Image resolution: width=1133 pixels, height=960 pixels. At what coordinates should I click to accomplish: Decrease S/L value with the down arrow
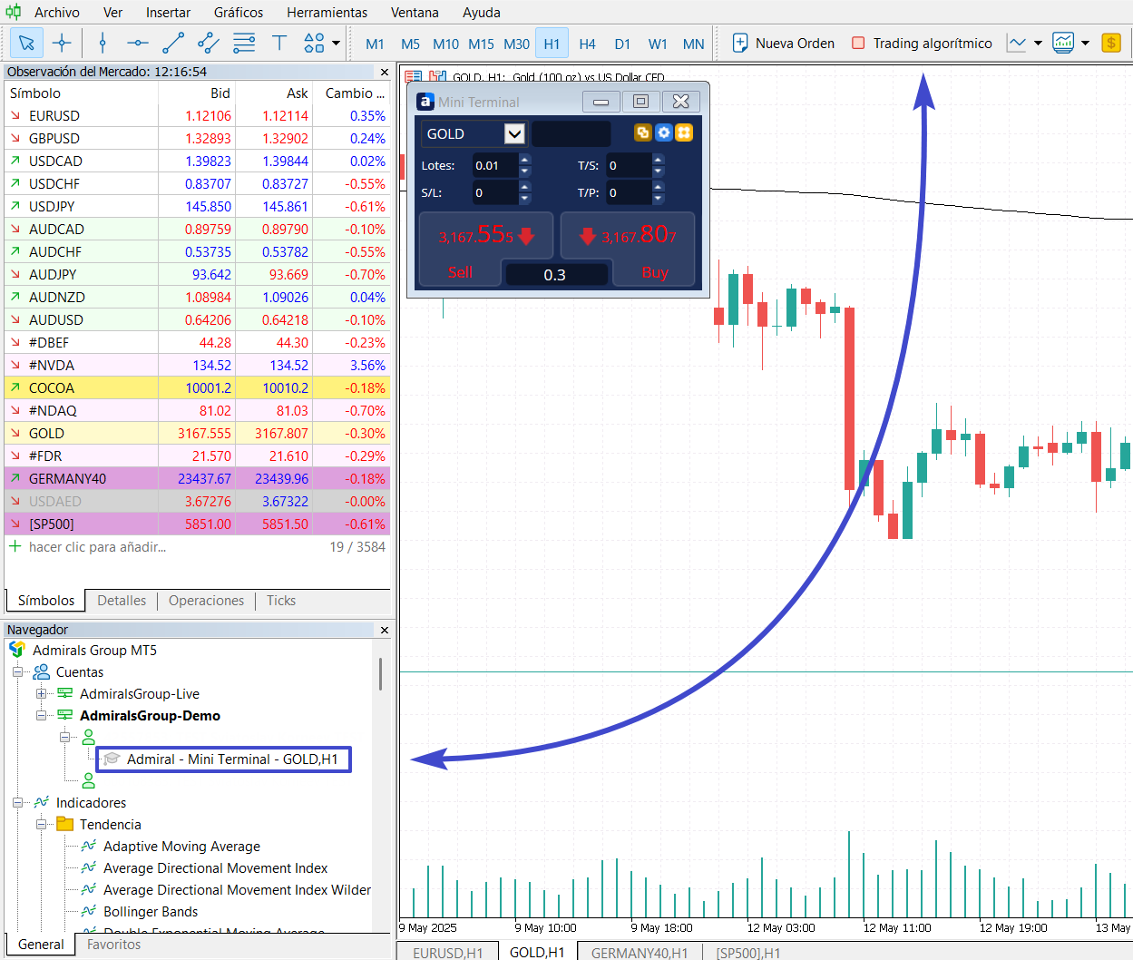click(524, 198)
